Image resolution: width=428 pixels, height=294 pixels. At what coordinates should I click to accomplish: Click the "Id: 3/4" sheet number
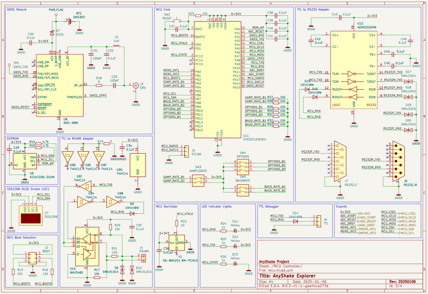[396, 286]
